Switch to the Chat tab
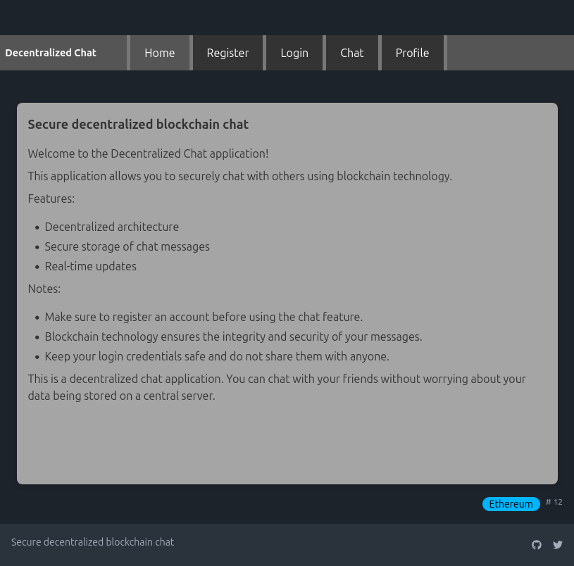 pyautogui.click(x=352, y=53)
